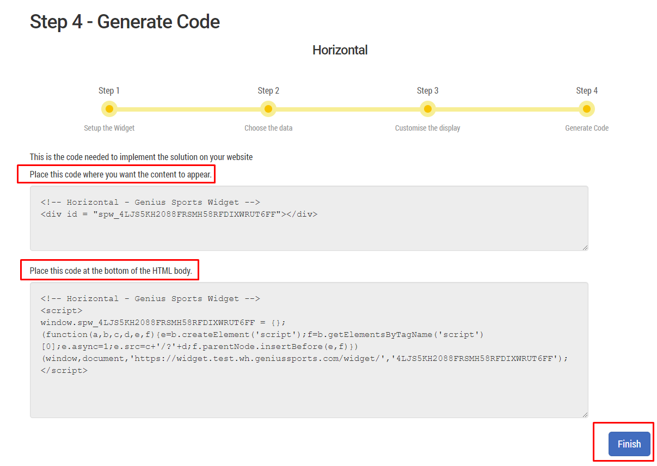
Task: Click the text 'Place this code at the bottom of the HTML body.'
Action: [111, 271]
